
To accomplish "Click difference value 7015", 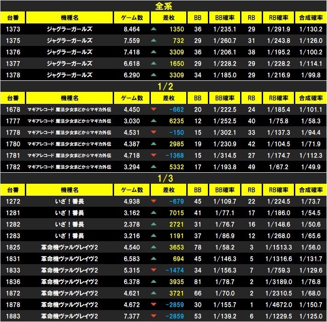I will (177, 213).
